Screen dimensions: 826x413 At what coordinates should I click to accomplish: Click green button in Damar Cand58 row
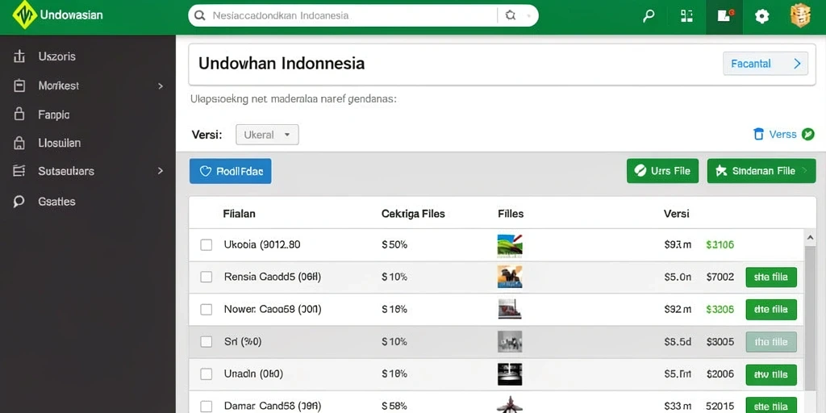tap(771, 405)
